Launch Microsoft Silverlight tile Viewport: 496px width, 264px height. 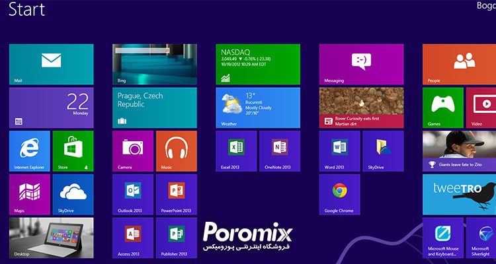coord(481,238)
